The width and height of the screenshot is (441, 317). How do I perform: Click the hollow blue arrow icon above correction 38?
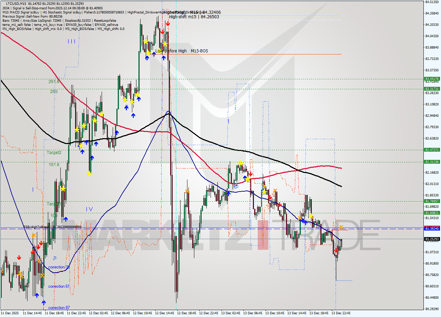pyautogui.click(x=54, y=257)
